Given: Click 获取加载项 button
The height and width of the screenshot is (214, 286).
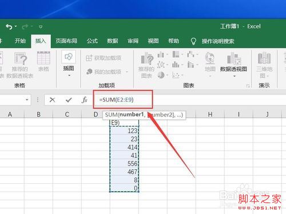Looking at the screenshot, I should tap(104, 58).
